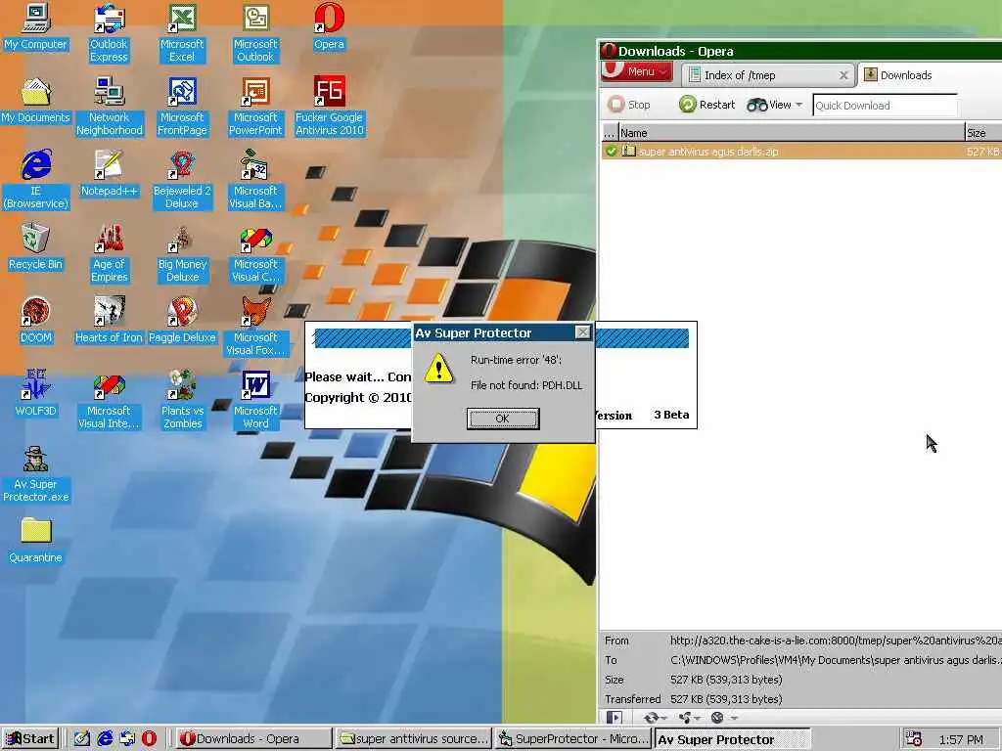
Task: Restart the selected download
Action: [x=706, y=105]
